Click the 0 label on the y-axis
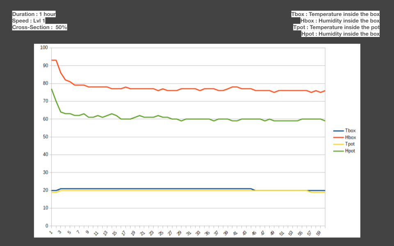Screen dimensions: 394x246 [x=46, y=226]
